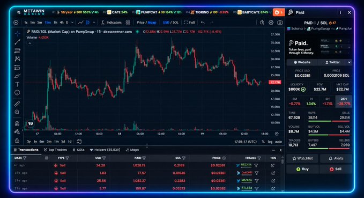Switch to KOLs tab
This screenshot has width=364, height=198.
(78, 150)
